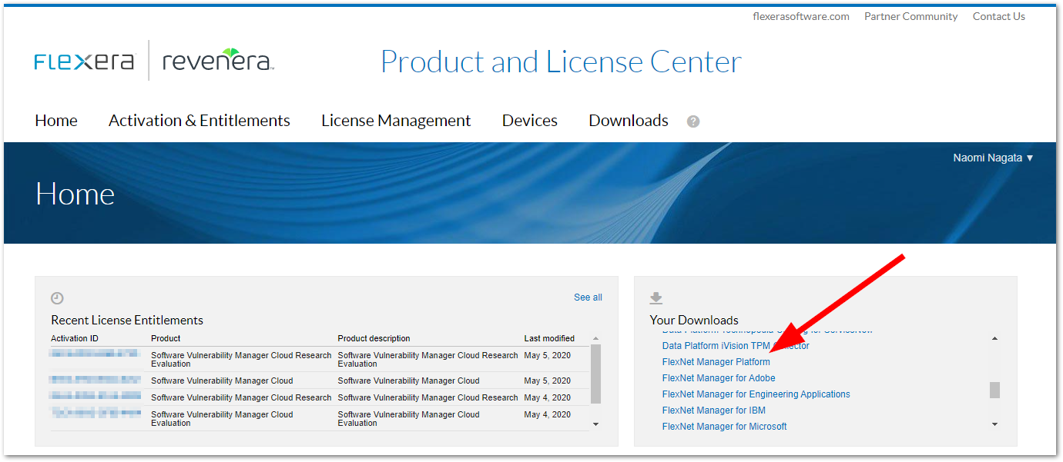The height and width of the screenshot is (462, 1063).
Task: Click the entitlements table scrollbar thumb
Action: click(595, 374)
